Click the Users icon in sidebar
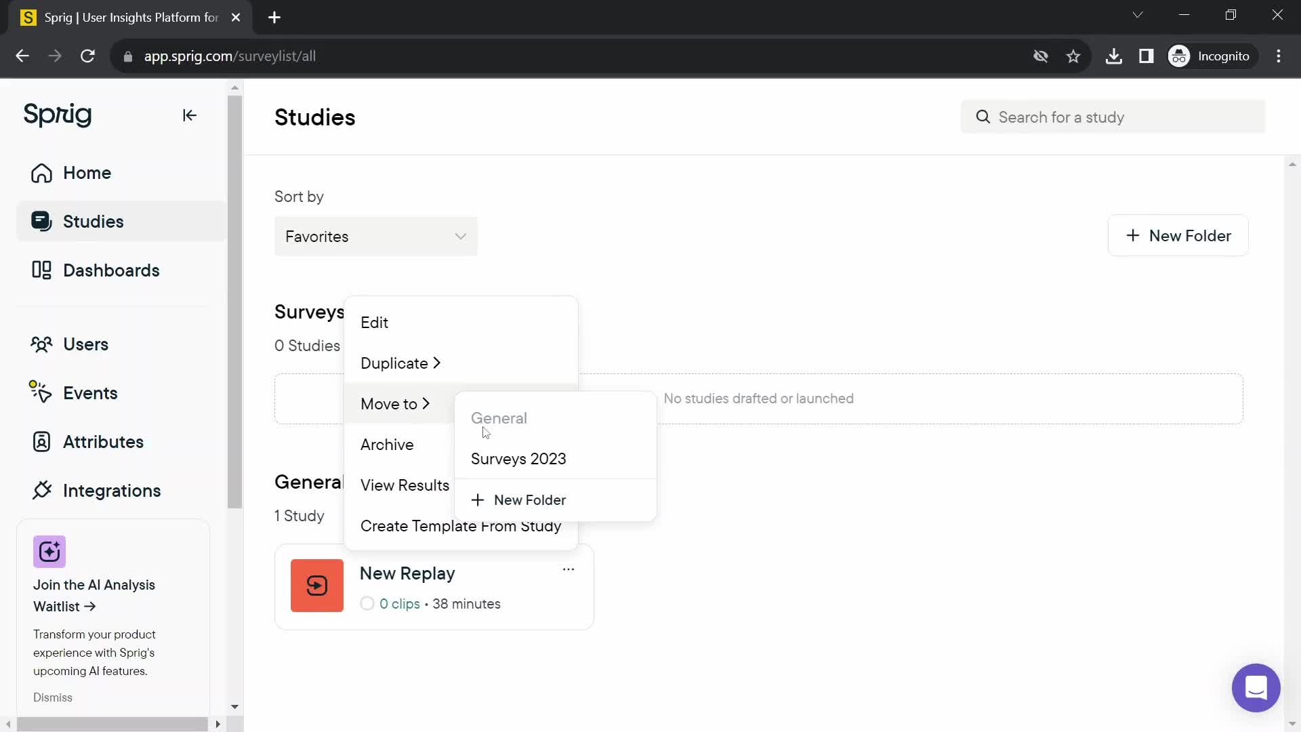Viewport: 1301px width, 732px height. tap(40, 344)
